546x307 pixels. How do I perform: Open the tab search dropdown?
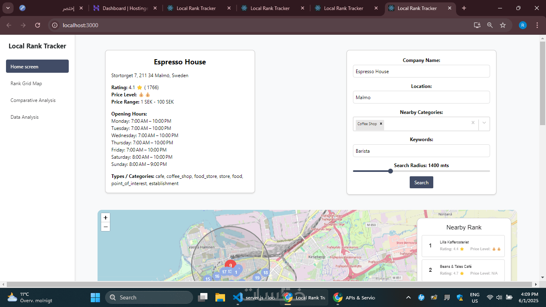click(8, 8)
